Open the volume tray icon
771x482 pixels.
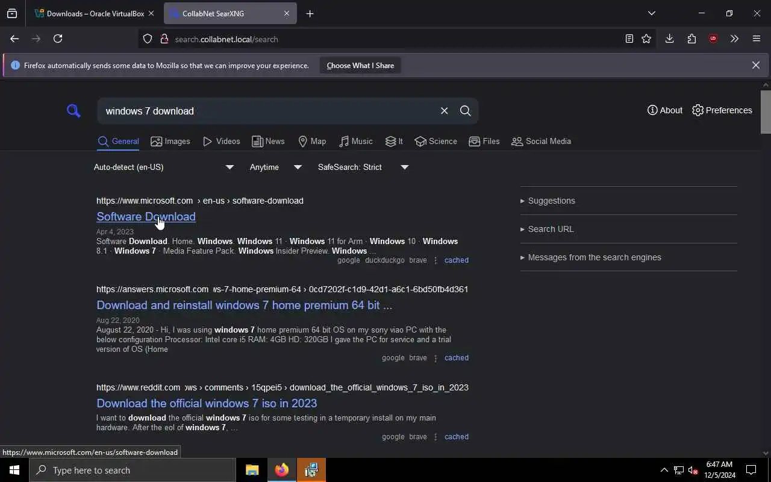(x=693, y=470)
